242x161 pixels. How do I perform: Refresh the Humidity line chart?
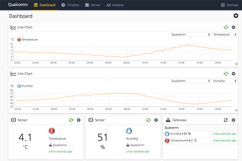(x=226, y=74)
